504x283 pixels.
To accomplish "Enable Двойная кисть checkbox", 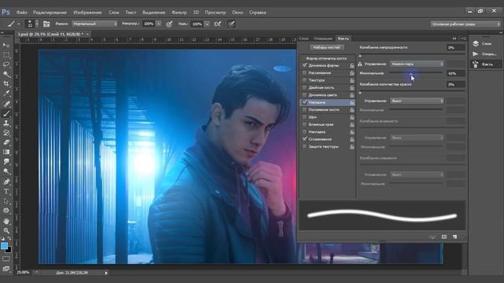I will 305,87.
